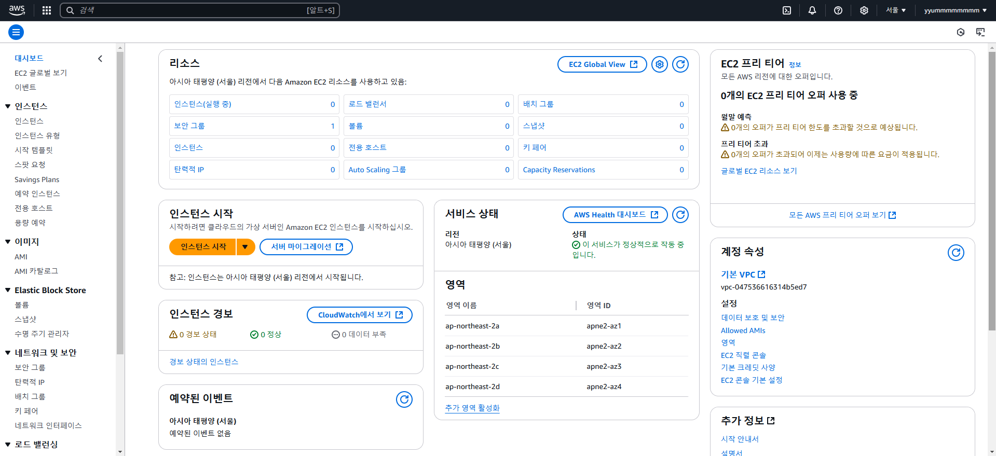Click 경보 상태의 인스턴스 link
The image size is (996, 456).
click(204, 362)
